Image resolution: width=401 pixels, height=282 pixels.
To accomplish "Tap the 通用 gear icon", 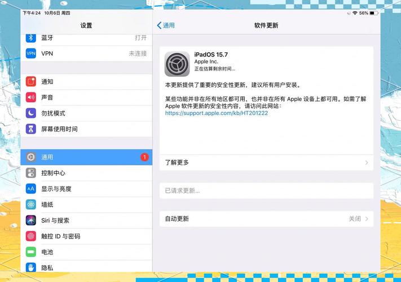I will [31, 157].
